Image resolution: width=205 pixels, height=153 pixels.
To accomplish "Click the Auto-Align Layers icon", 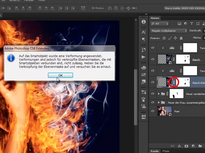I will pyautogui.click(x=83, y=8).
